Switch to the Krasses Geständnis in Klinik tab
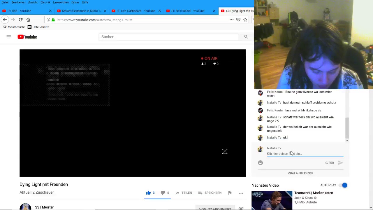This screenshot has width=373, height=210. point(81,11)
